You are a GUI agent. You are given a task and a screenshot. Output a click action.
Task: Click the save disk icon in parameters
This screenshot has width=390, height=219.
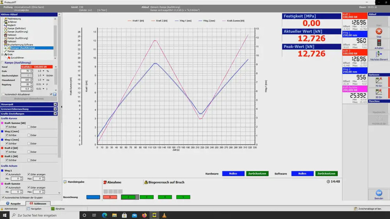55,94
